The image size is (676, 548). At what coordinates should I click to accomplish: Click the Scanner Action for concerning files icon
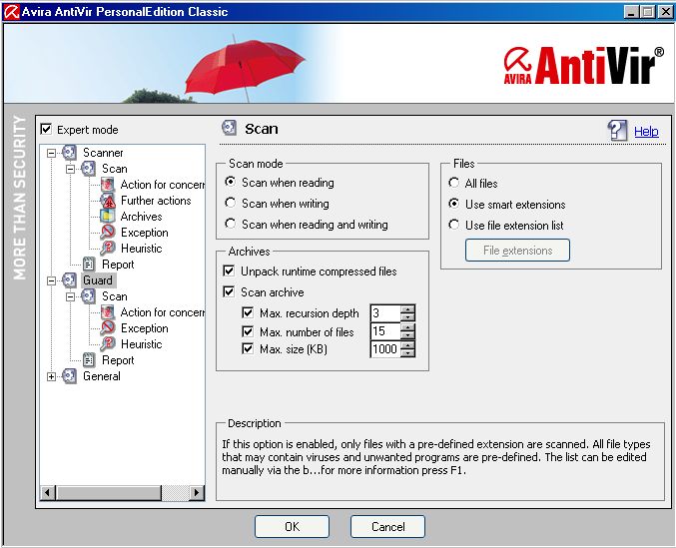(x=108, y=185)
